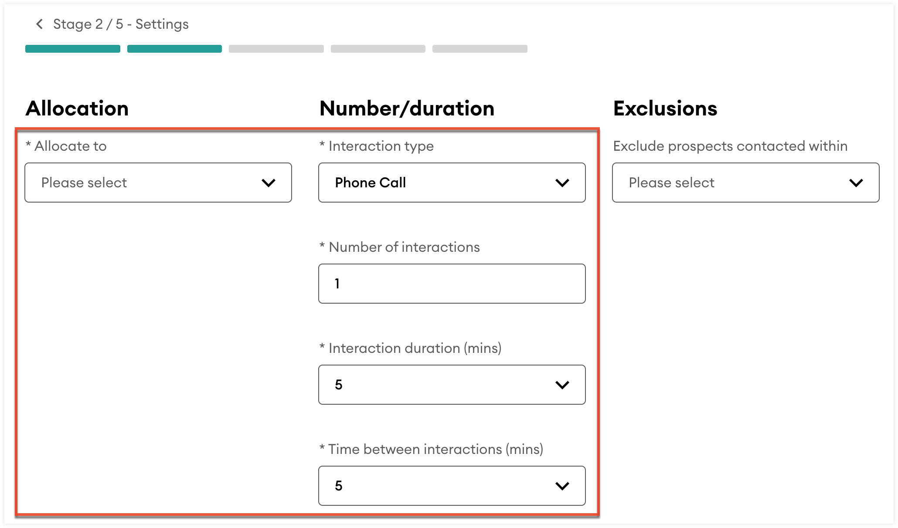Expand the Interaction duration (mins) dropdown
The width and height of the screenshot is (898, 528).
pyautogui.click(x=452, y=385)
